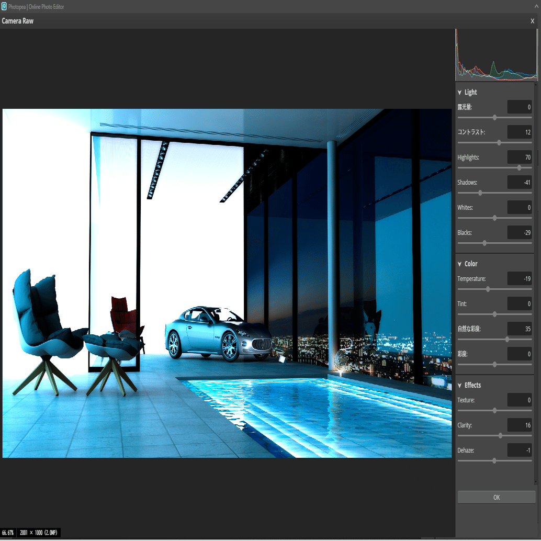Click the Light section heading
This screenshot has height=541, width=541.
pyautogui.click(x=470, y=92)
